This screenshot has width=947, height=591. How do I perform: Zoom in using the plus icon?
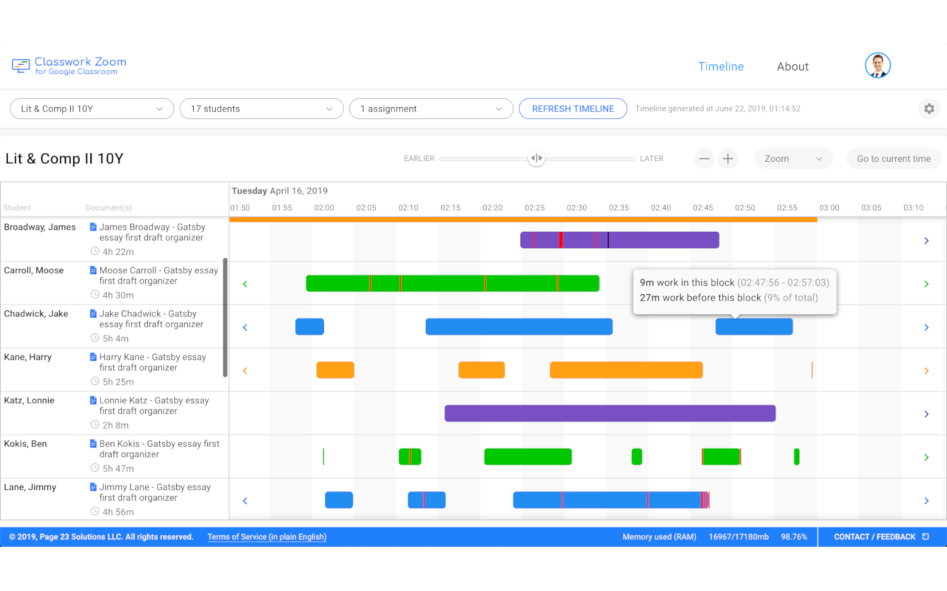click(727, 158)
